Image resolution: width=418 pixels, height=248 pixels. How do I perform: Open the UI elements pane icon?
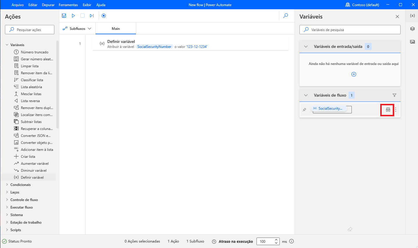tap(412, 29)
